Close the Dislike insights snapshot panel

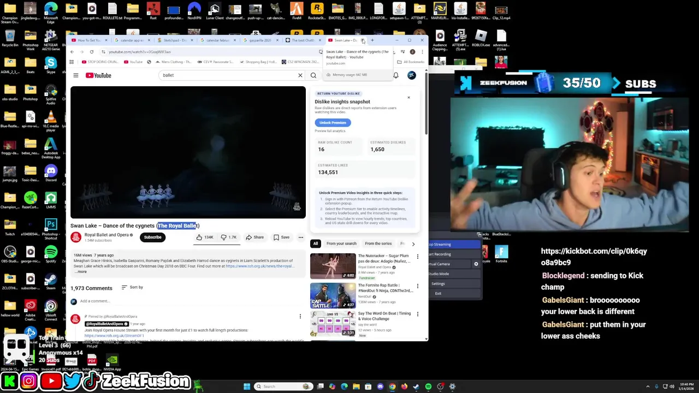(408, 98)
